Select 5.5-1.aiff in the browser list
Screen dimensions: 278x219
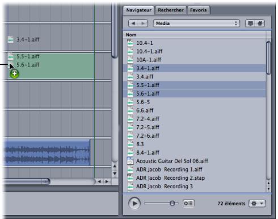195,85
